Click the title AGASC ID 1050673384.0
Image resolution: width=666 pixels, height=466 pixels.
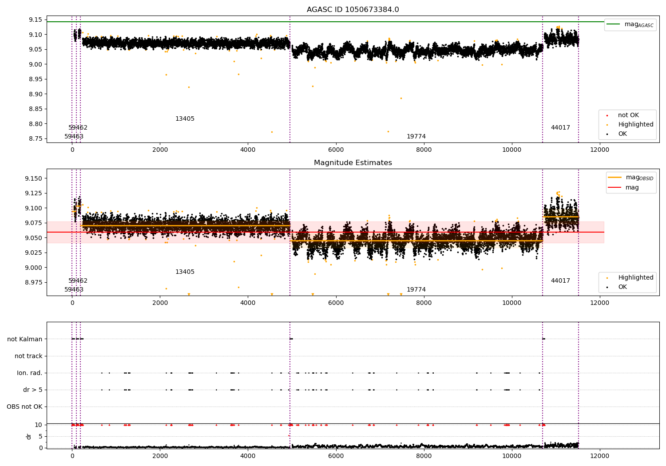coord(353,10)
